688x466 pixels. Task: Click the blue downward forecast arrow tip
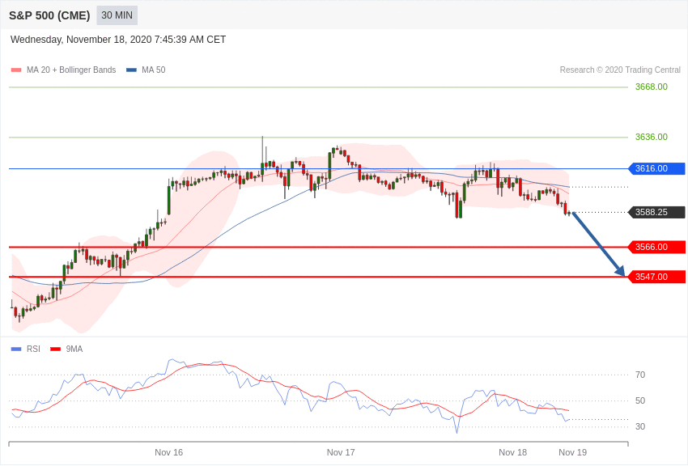pos(622,274)
